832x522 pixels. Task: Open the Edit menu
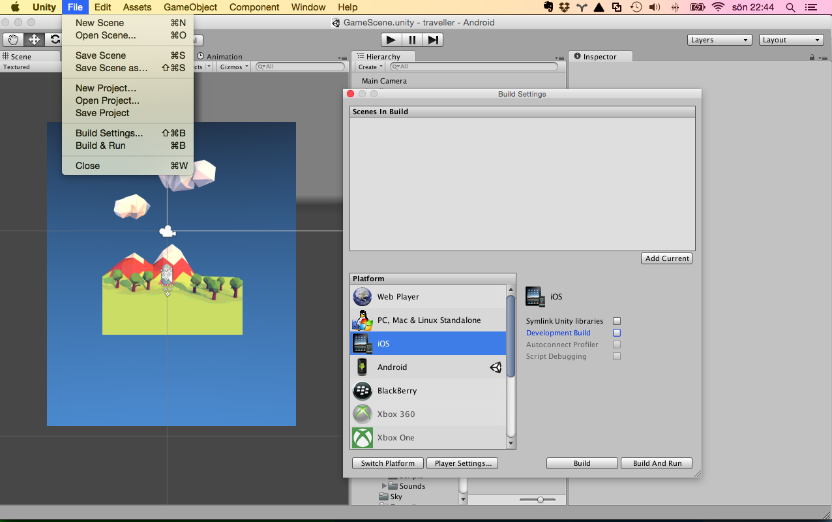coord(102,7)
